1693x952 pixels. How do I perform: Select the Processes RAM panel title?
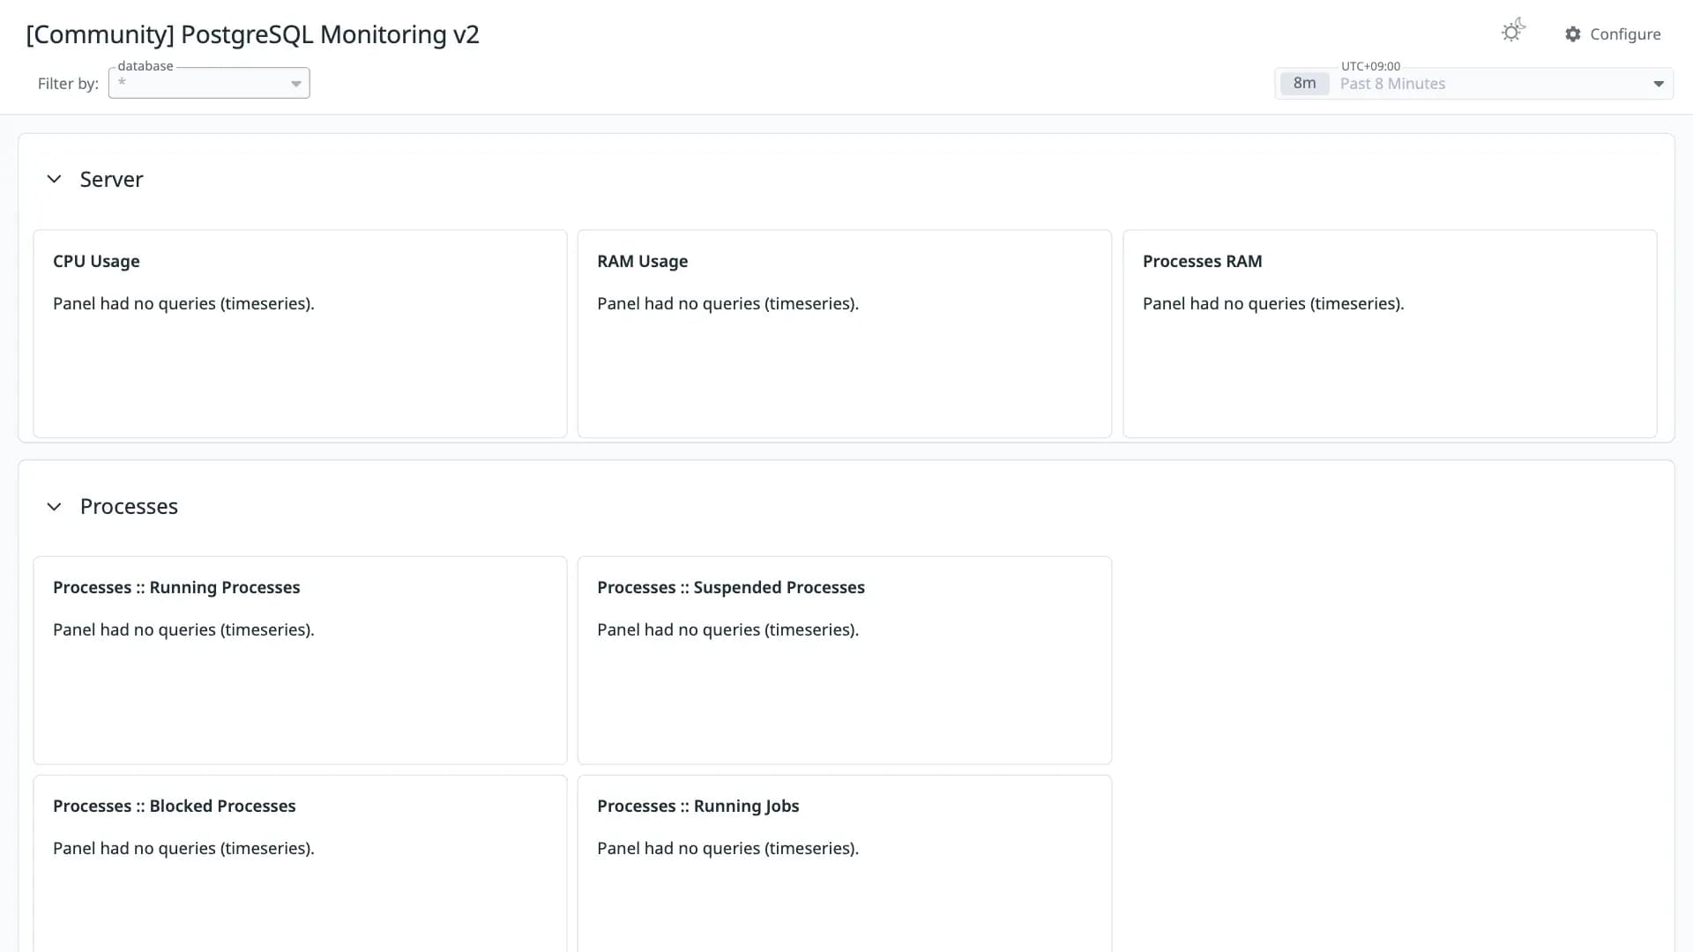[1202, 262]
